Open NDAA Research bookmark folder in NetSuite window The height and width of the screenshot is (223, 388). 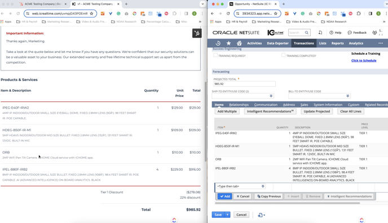333,22
